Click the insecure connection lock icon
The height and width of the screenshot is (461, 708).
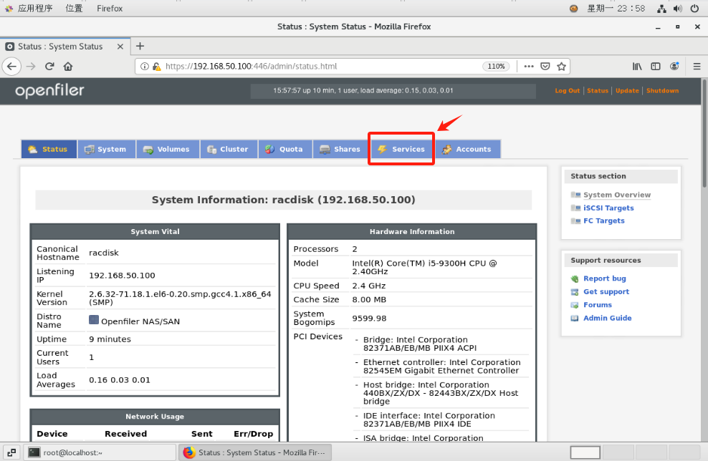pos(157,67)
